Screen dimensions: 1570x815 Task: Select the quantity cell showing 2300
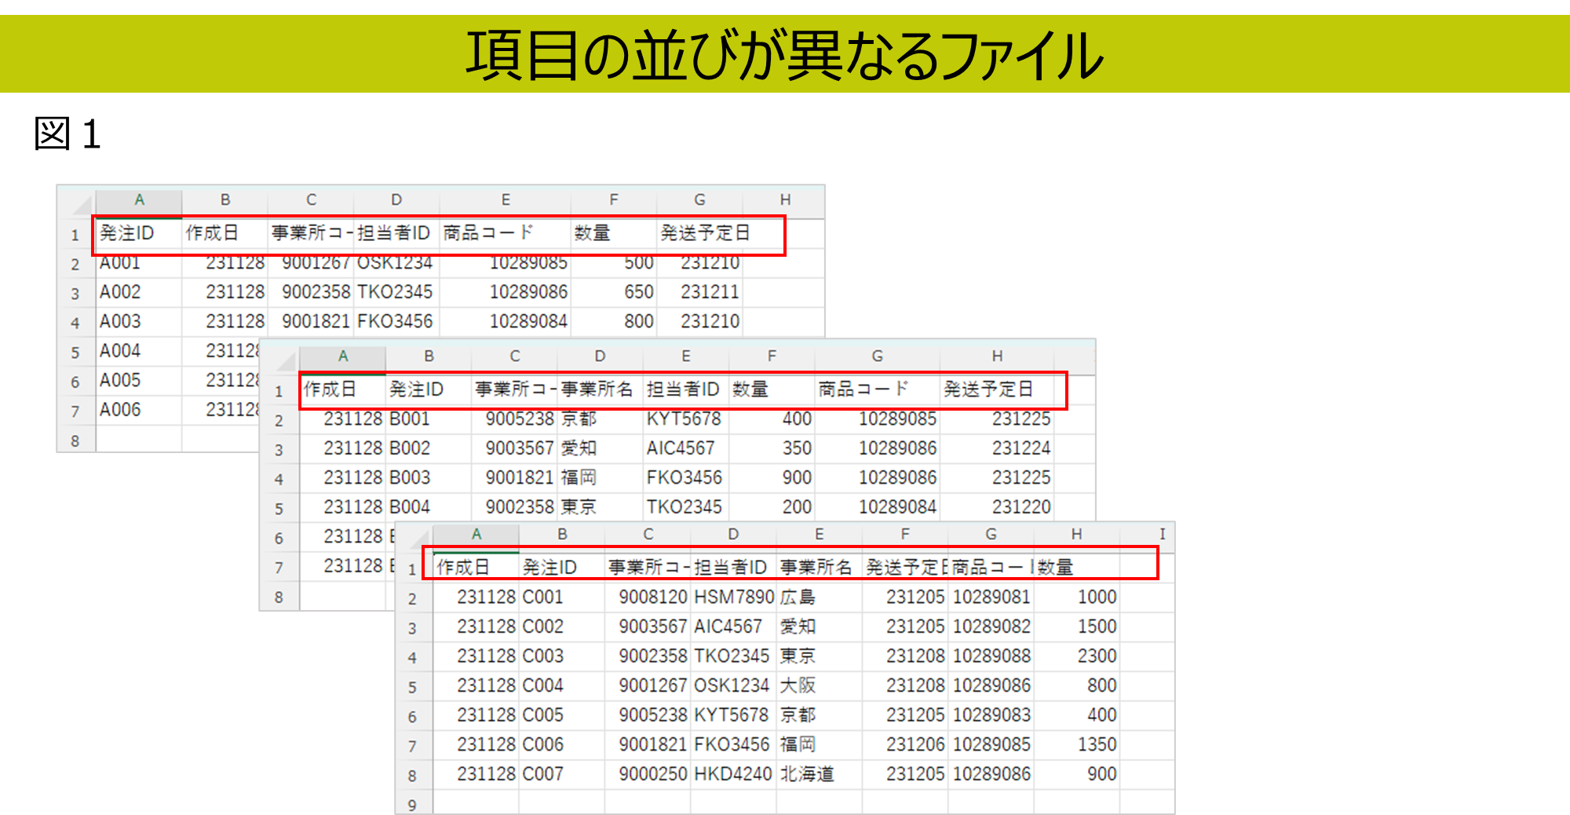point(1096,656)
